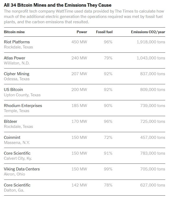This screenshot has width=169, height=198.
Task: Open the Cipher Mining entry
Action: [17, 74]
